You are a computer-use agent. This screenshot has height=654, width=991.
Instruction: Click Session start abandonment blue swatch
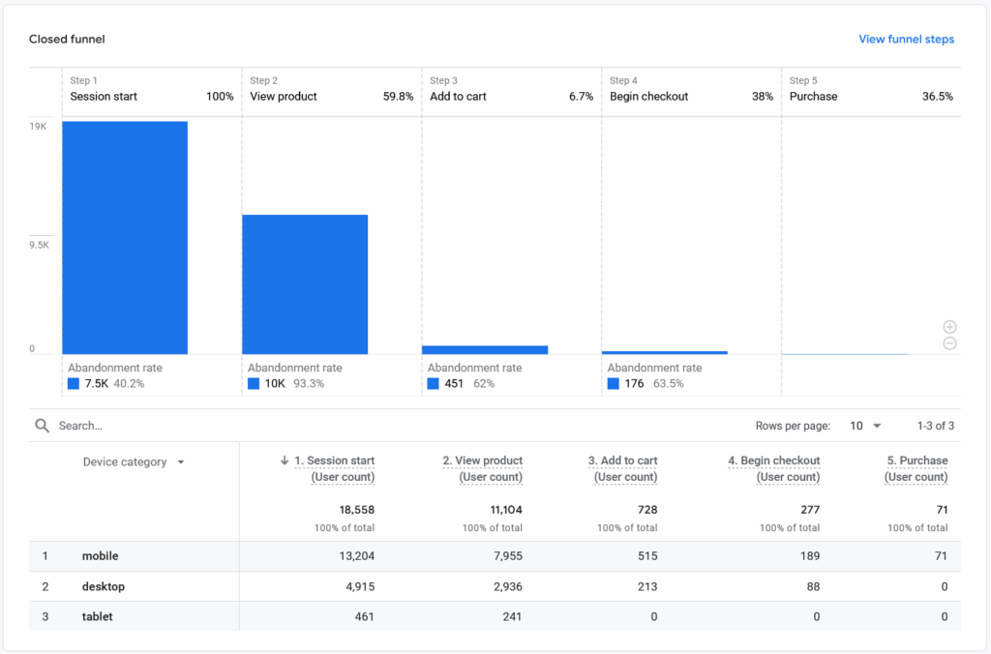[x=74, y=384]
